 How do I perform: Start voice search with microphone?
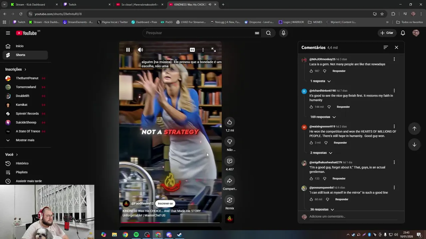click(x=284, y=33)
